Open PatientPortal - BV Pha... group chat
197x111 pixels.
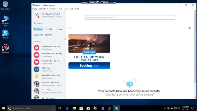pyautogui.click(x=49, y=48)
